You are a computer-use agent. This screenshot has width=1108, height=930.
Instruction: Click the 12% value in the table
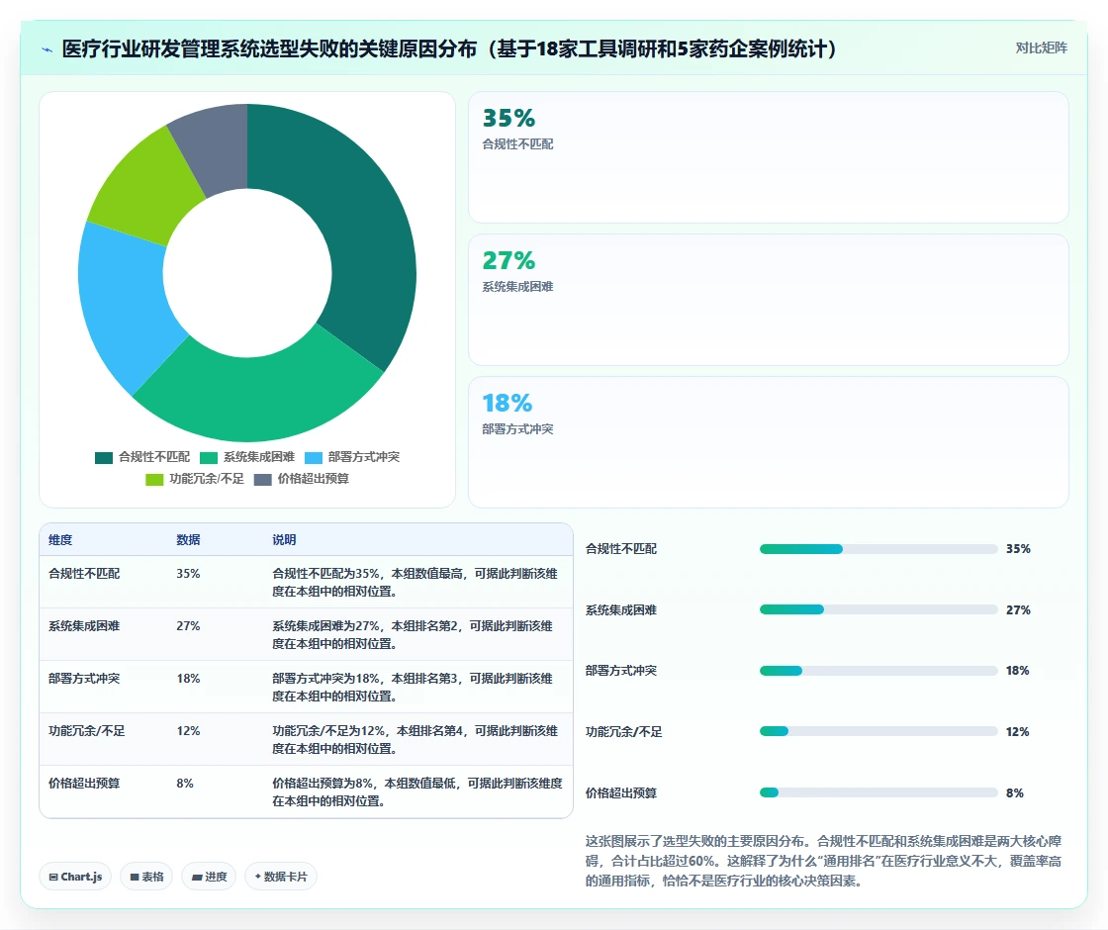(x=188, y=731)
